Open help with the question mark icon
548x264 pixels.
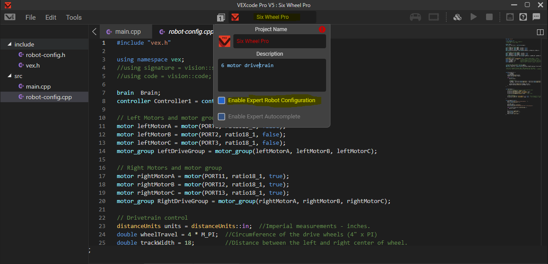click(523, 17)
